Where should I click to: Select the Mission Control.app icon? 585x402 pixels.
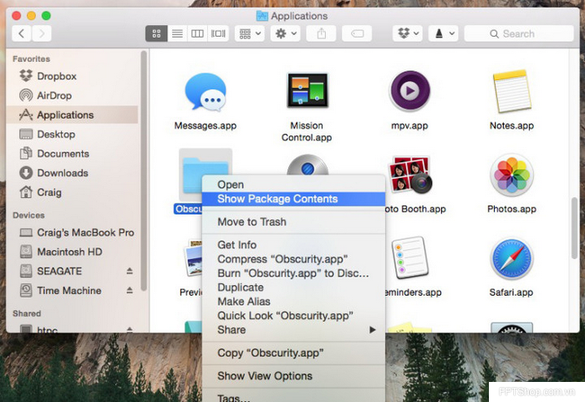[x=307, y=90]
